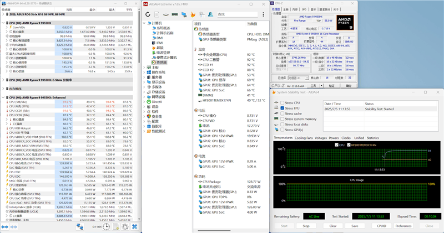The width and height of the screenshot is (444, 233).
Task: Expand the 存储设备 node in AIDA64 tree
Action: click(144, 92)
